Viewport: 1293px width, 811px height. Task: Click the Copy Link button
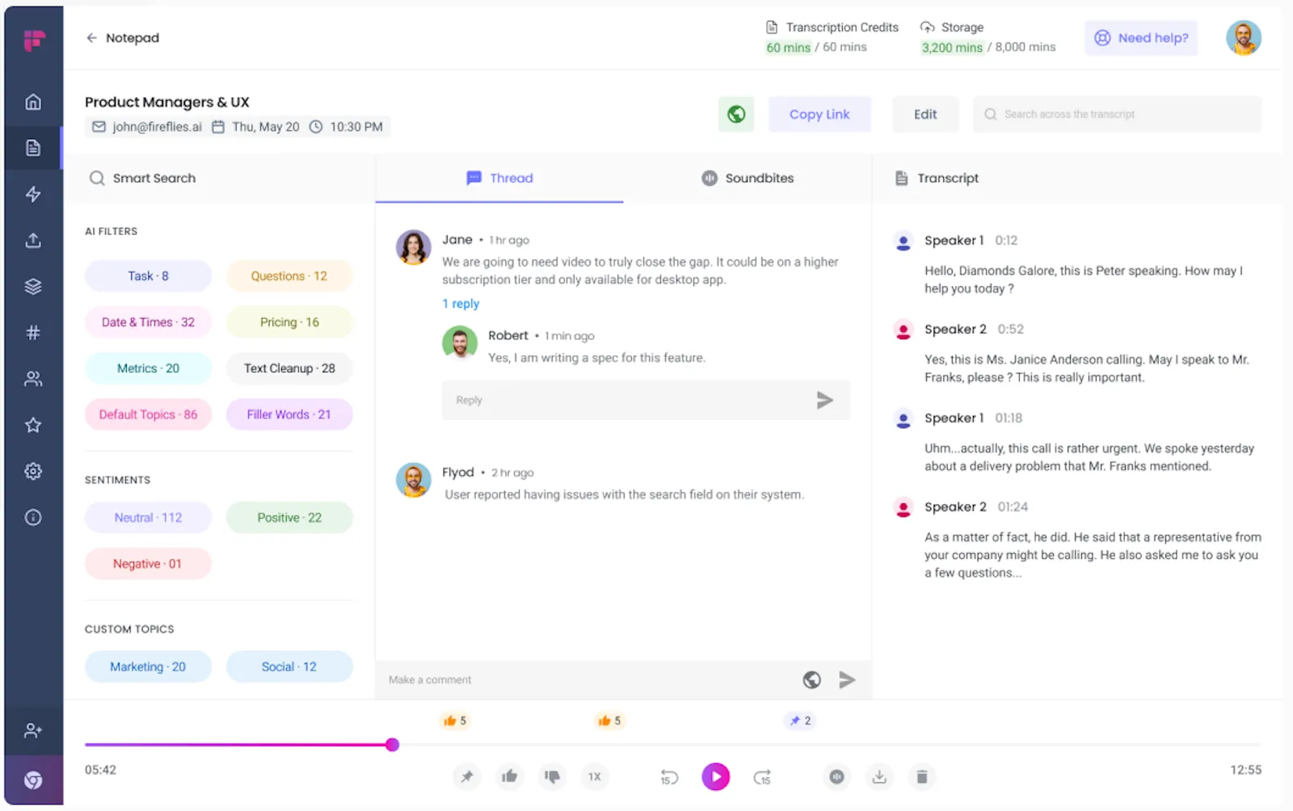tap(819, 115)
